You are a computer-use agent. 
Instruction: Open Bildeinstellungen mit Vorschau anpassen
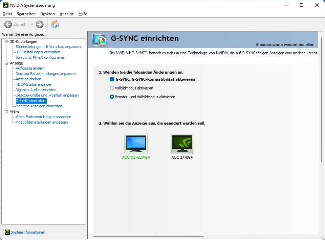point(48,47)
